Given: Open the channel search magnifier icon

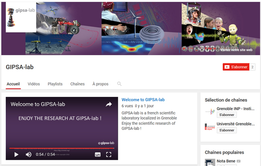Looking at the screenshot, I should (x=119, y=84).
